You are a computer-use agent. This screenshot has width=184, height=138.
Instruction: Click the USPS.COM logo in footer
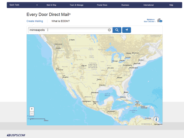16,135
